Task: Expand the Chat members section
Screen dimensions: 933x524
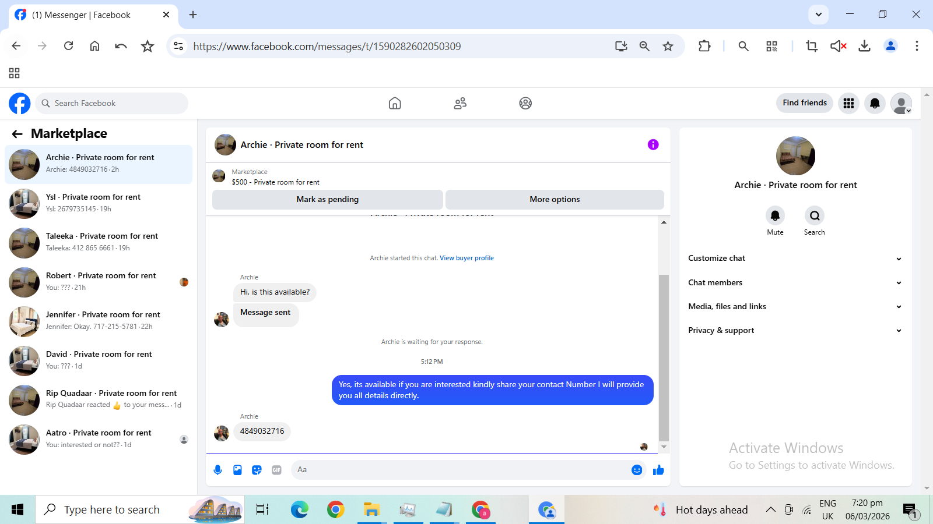Action: coord(795,282)
